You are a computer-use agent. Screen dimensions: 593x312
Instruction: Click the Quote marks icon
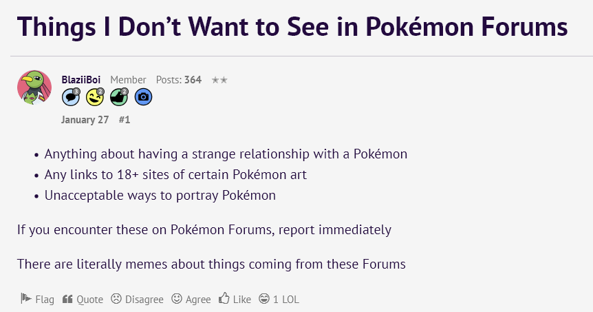(67, 299)
